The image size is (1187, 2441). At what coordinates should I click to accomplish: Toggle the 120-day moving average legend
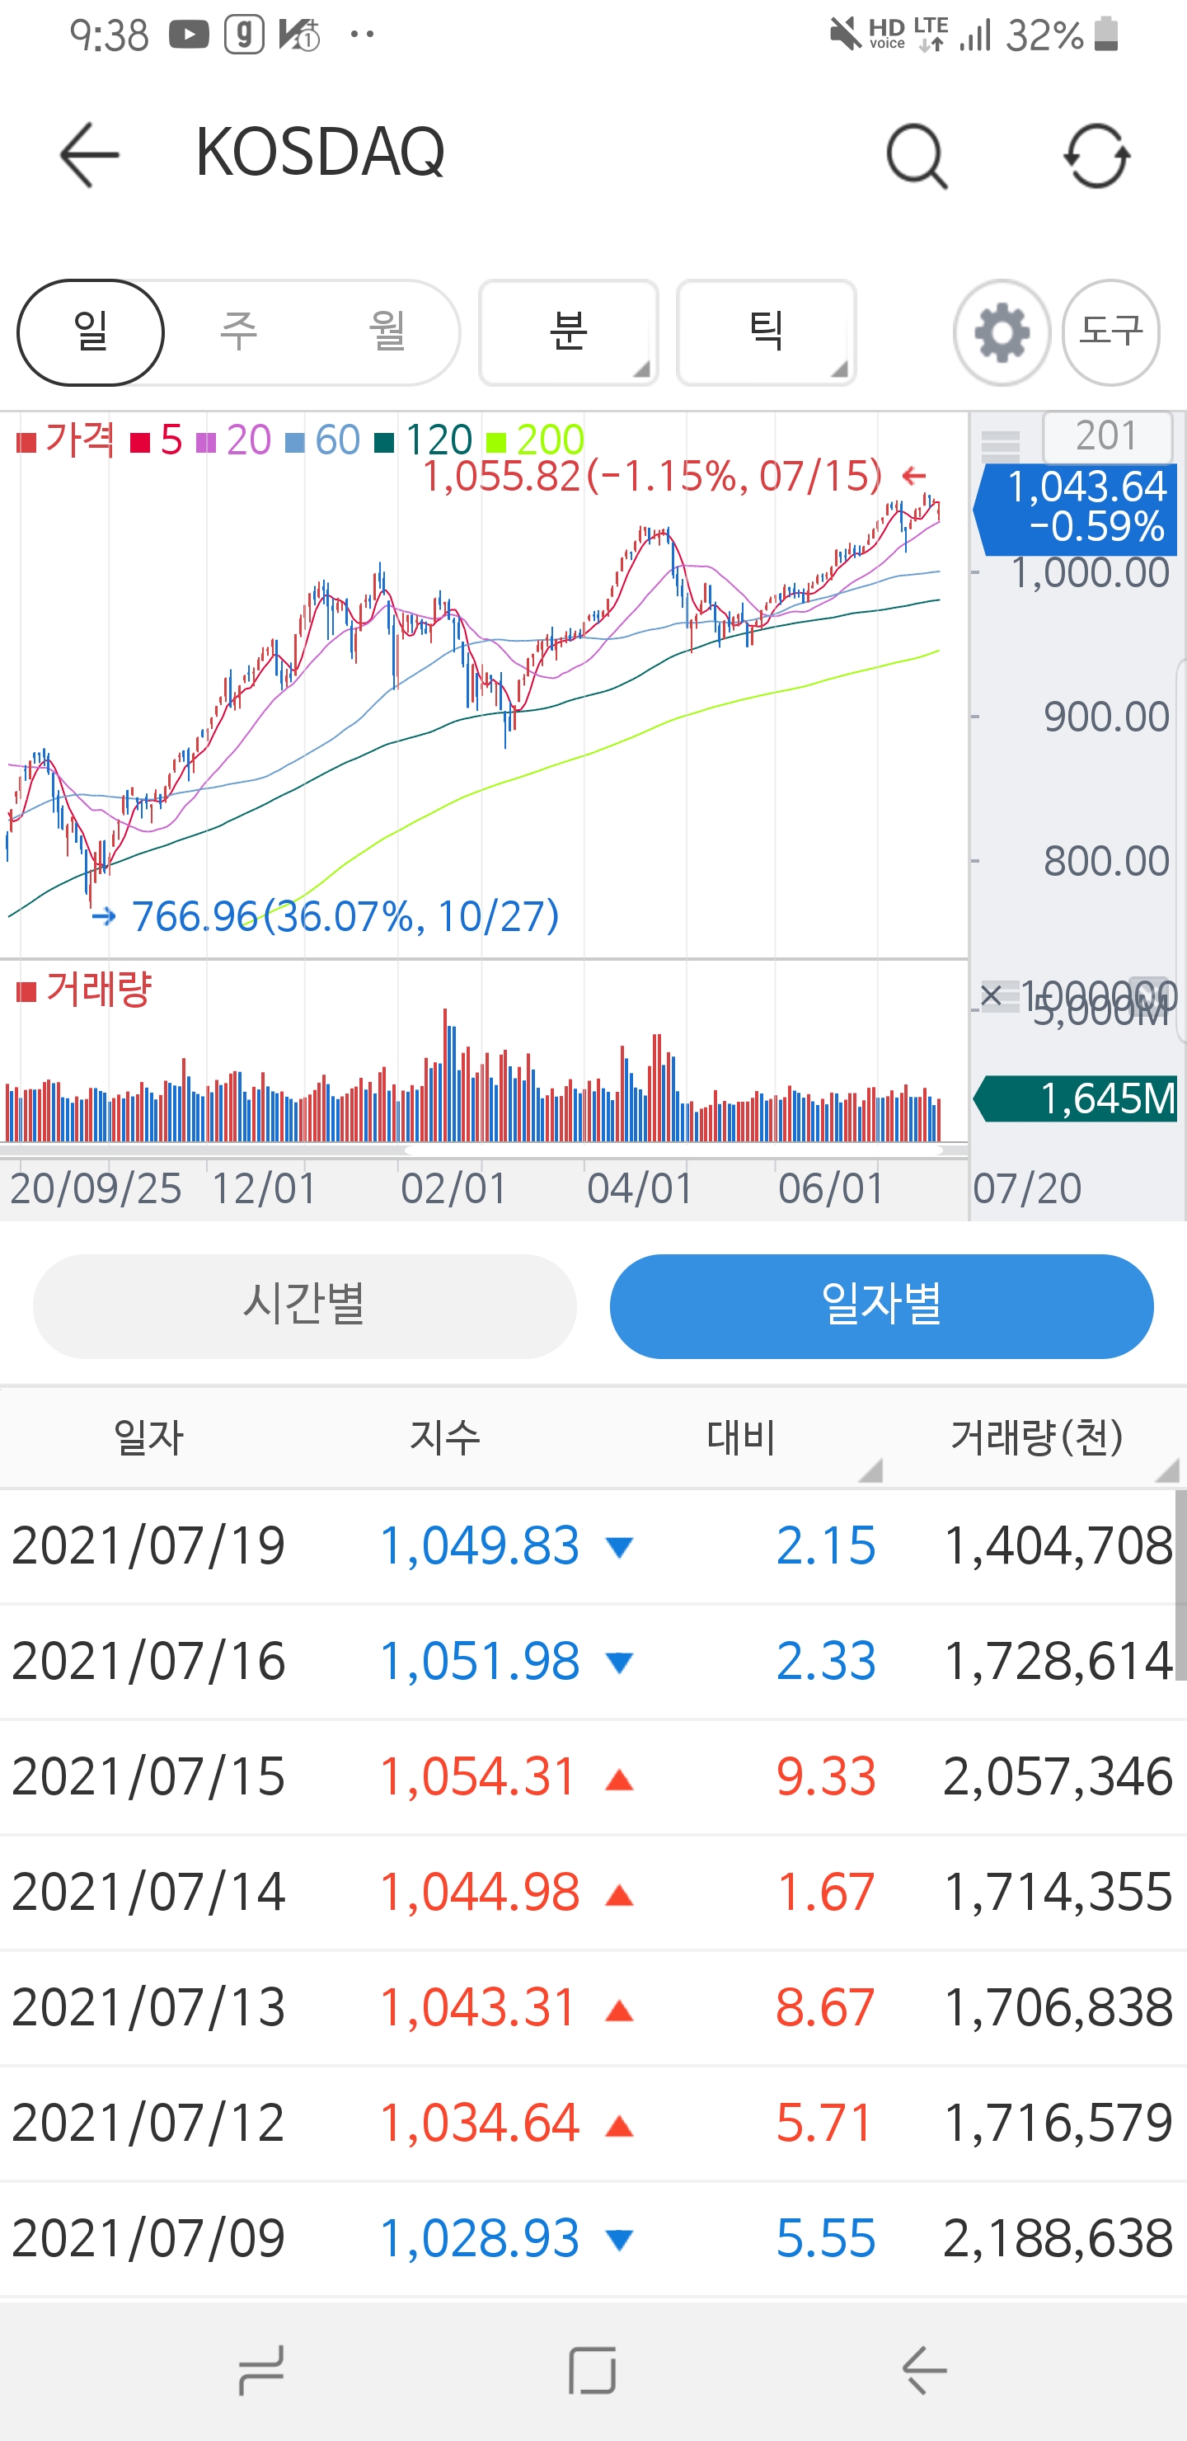424,440
